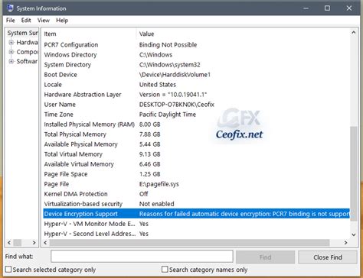Click the Find button
The width and height of the screenshot is (363, 278).
[265, 257]
